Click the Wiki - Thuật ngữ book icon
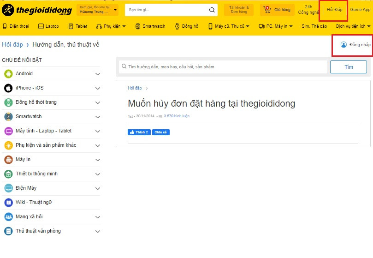 tap(8, 203)
